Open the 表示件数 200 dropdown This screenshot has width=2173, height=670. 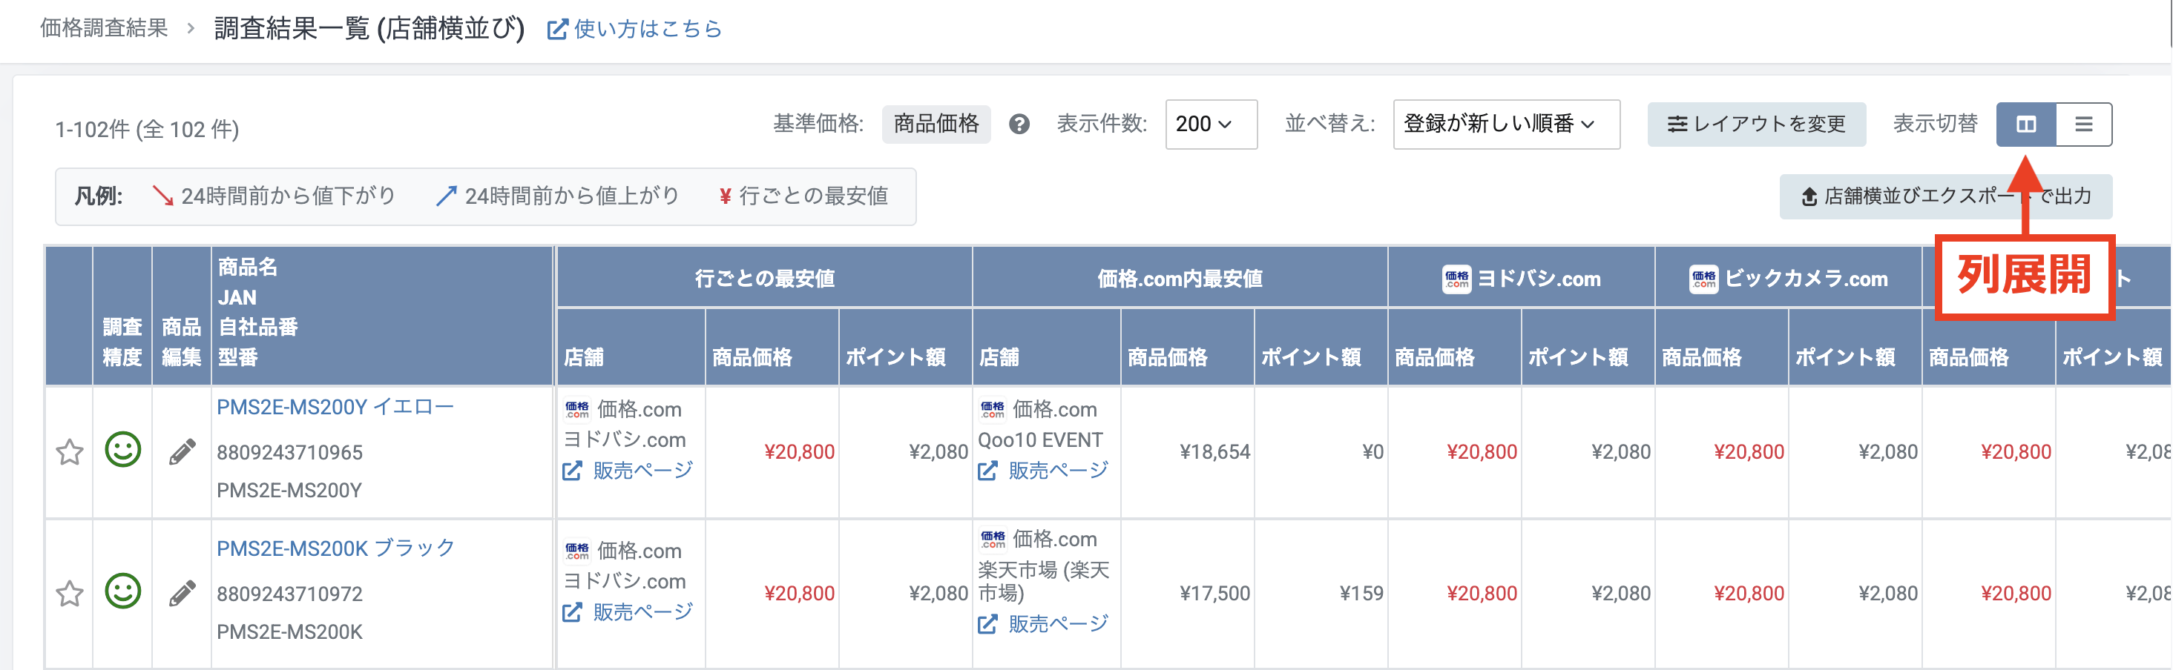coord(1212,125)
